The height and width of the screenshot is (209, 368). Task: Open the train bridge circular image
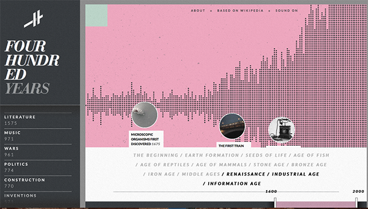232,126
